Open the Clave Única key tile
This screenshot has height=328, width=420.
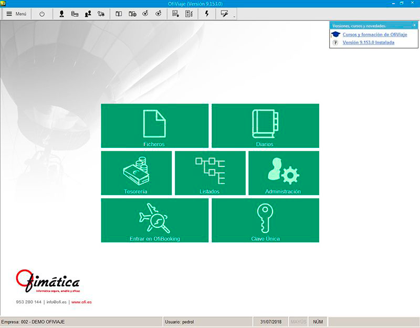click(265, 220)
